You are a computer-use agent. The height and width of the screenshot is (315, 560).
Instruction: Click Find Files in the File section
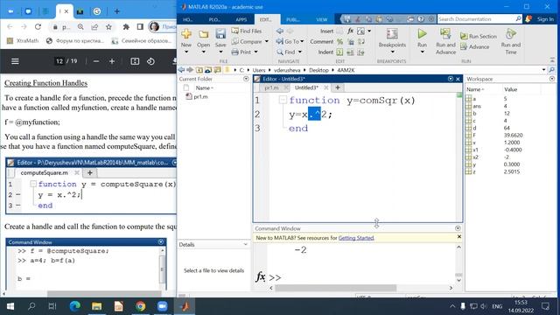tap(247, 31)
